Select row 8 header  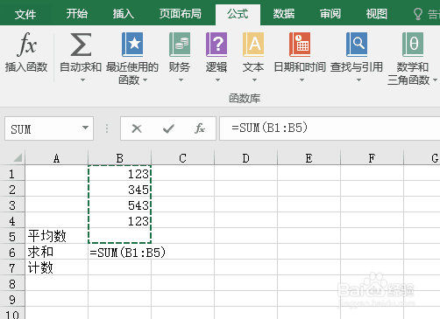[x=12, y=284]
